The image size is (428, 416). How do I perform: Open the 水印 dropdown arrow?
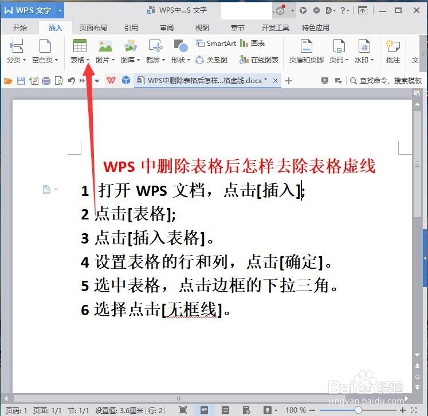click(x=372, y=60)
